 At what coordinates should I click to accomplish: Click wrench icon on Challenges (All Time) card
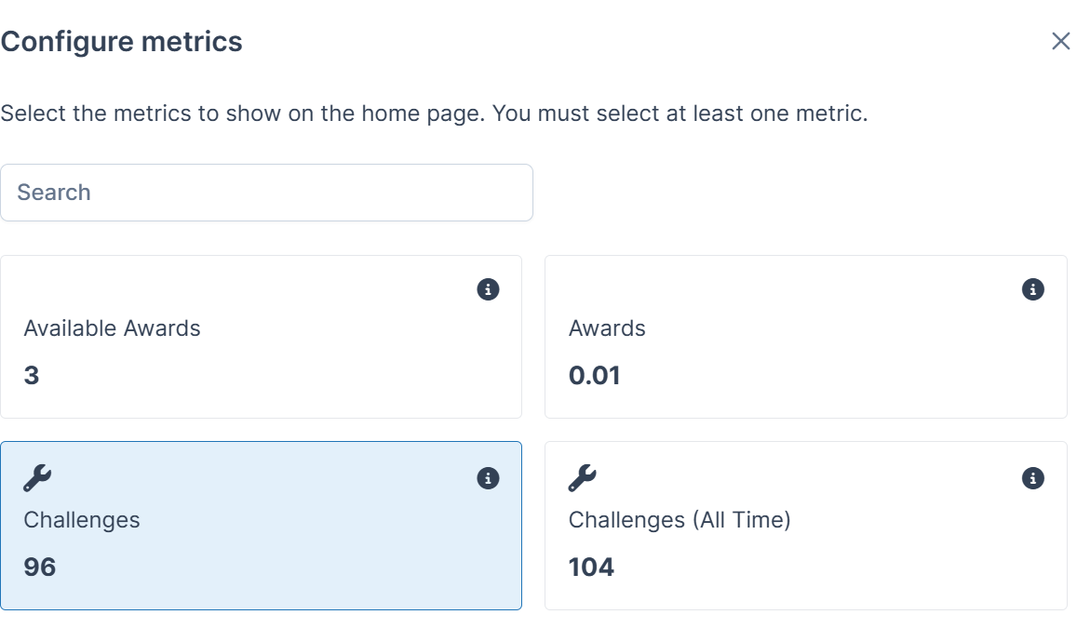[583, 478]
